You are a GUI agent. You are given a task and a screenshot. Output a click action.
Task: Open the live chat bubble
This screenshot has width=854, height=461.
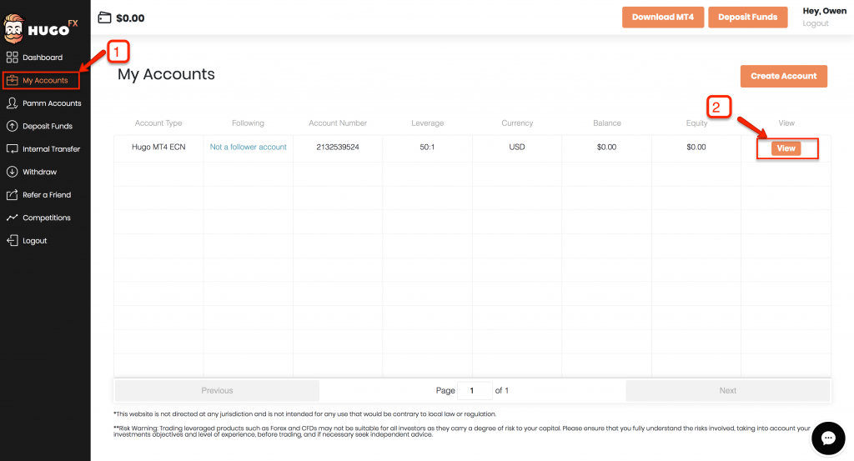point(828,438)
